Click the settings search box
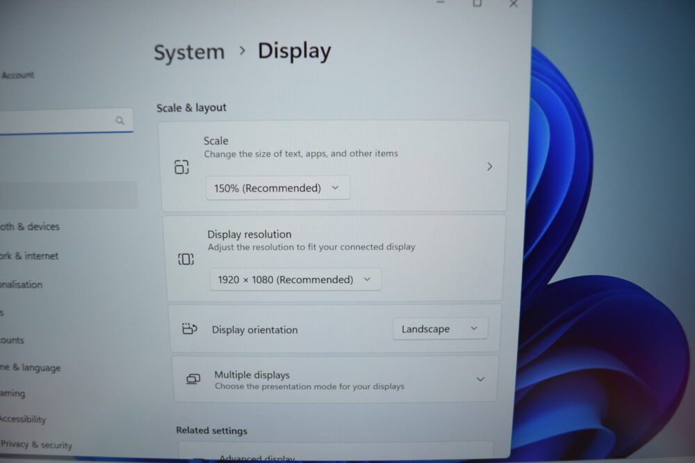Image resolution: width=695 pixels, height=463 pixels. point(67,120)
